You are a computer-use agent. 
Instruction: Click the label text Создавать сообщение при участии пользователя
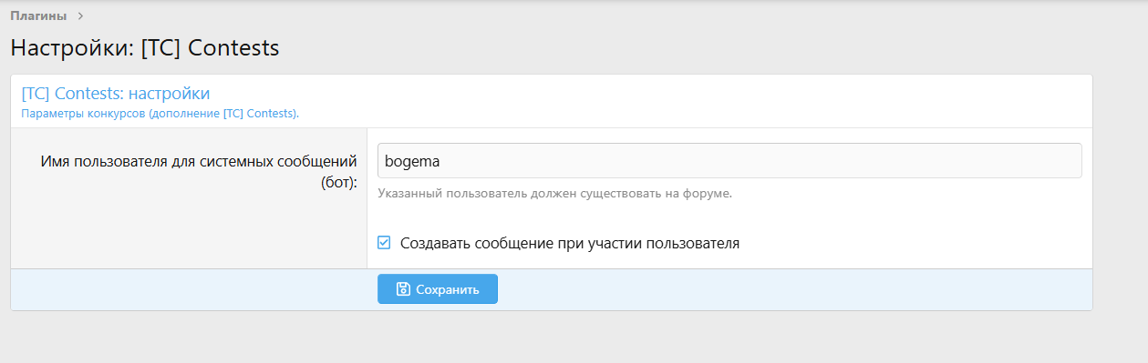pos(570,243)
